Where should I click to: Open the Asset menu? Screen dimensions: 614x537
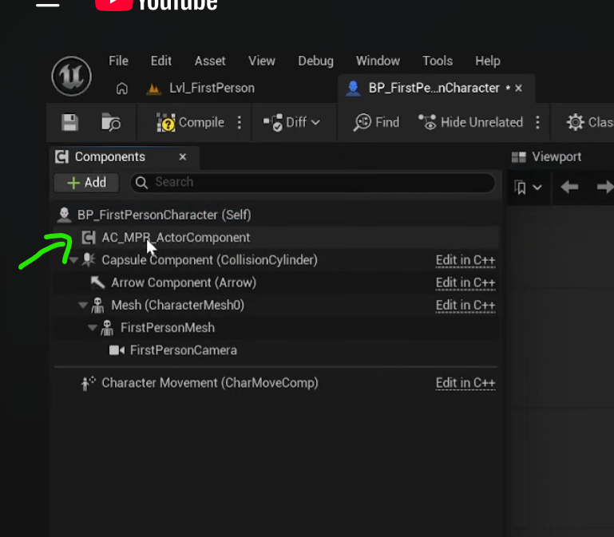[210, 61]
